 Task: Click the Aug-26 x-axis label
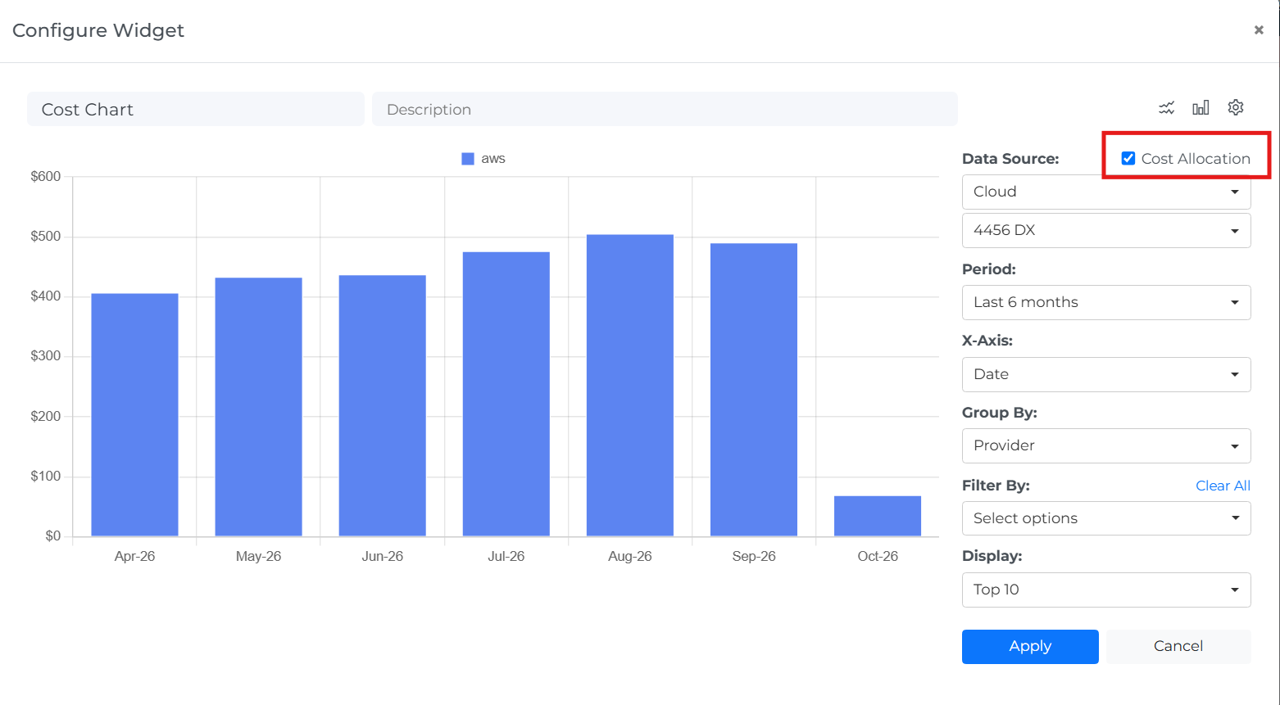630,557
